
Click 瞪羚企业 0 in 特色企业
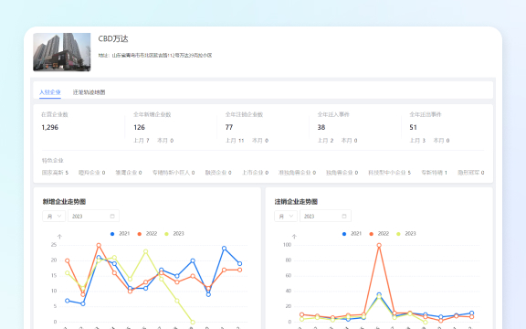(x=92, y=173)
